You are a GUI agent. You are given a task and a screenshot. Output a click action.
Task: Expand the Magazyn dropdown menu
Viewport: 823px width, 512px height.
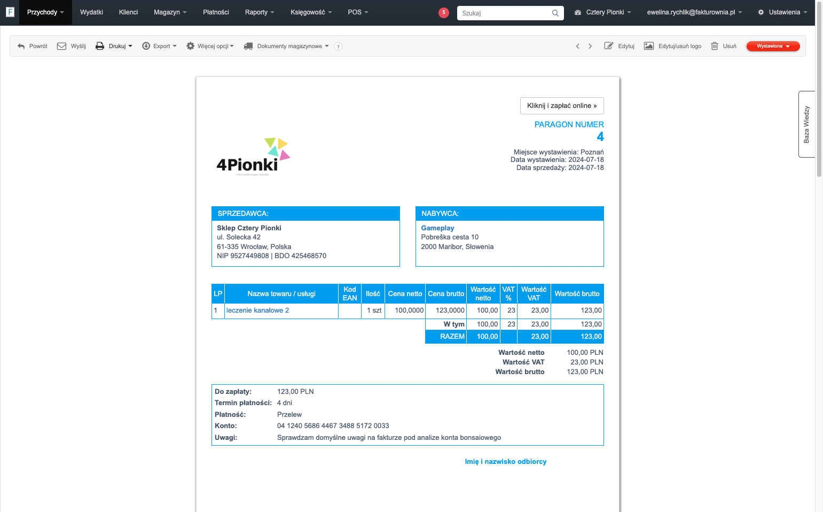[x=170, y=12]
